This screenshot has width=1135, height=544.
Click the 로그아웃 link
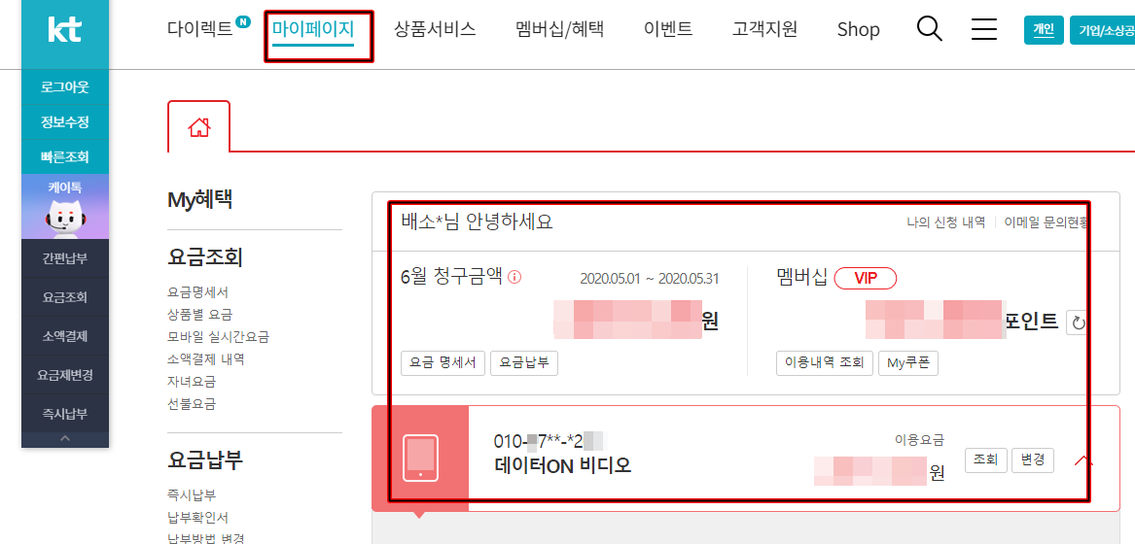coord(65,87)
